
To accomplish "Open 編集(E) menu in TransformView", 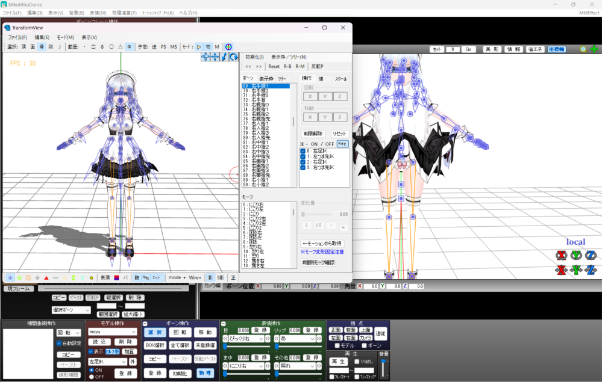I will [x=42, y=37].
